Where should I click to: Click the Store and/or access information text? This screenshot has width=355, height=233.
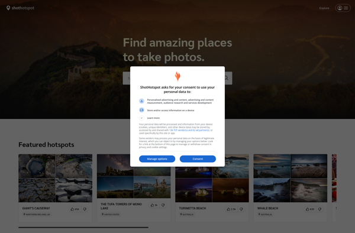tap(170, 111)
